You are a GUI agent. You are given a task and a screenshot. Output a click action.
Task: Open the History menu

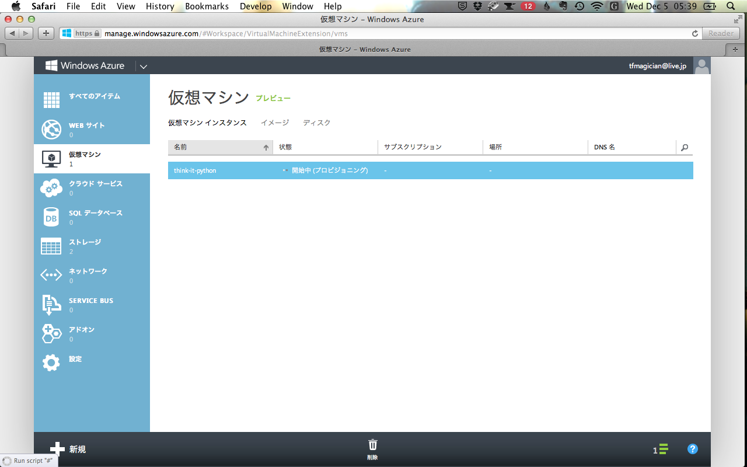pos(160,6)
